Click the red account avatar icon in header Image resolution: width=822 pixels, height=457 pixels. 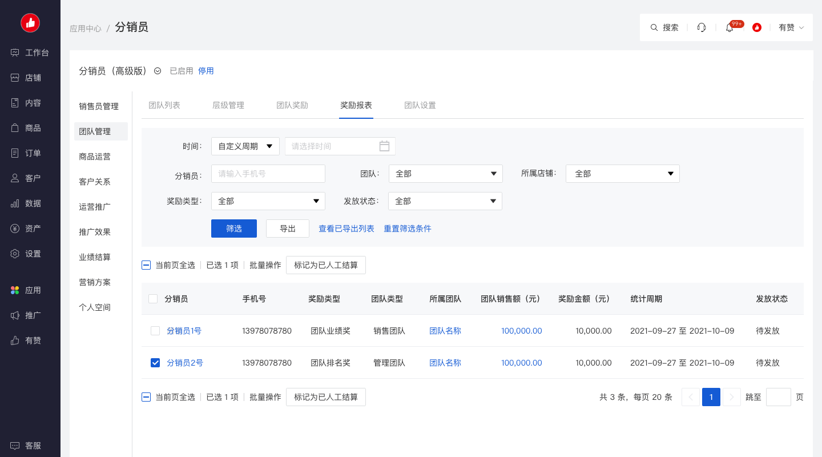coord(757,27)
